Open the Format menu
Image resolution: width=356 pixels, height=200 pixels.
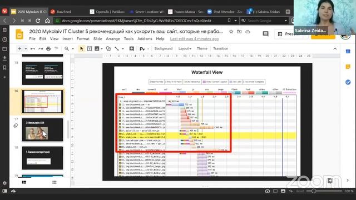click(x=83, y=39)
